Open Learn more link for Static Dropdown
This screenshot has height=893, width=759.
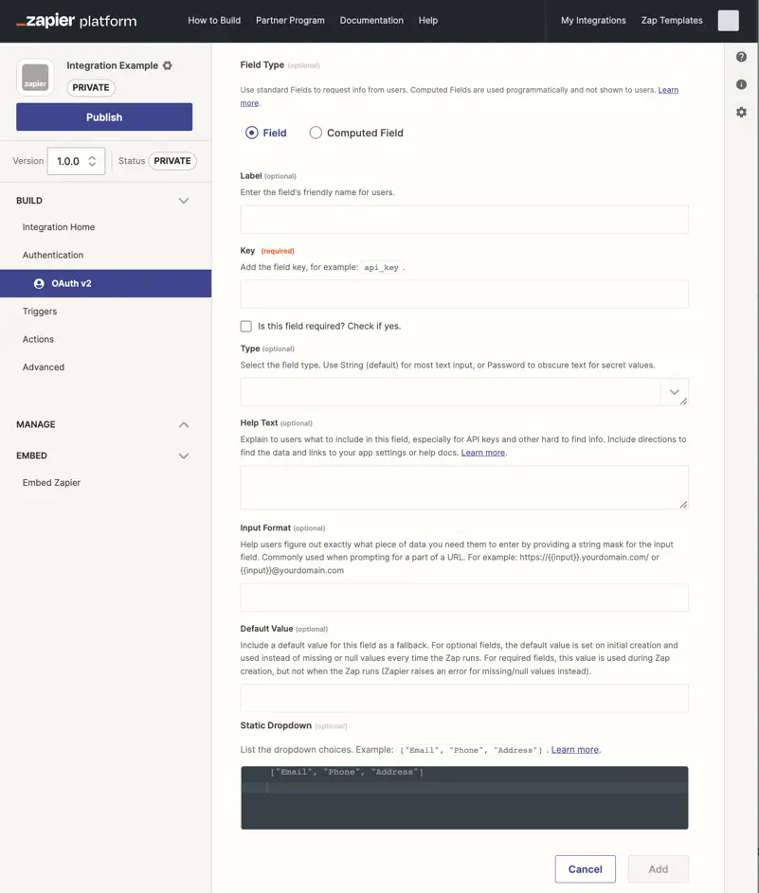coord(574,749)
